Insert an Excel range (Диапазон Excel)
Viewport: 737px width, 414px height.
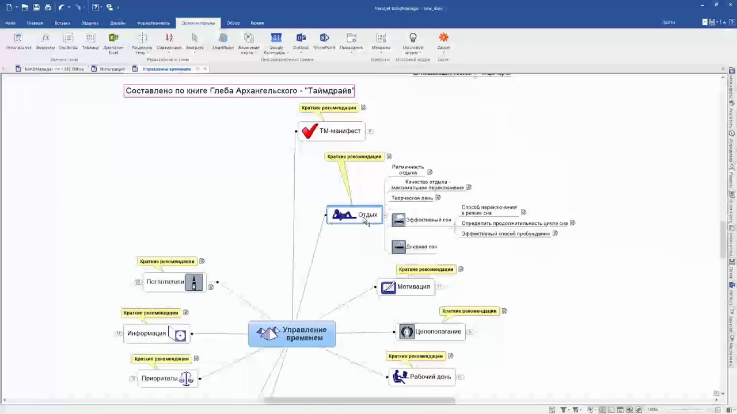(x=113, y=44)
